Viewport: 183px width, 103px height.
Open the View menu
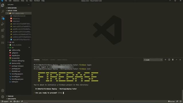23,1
